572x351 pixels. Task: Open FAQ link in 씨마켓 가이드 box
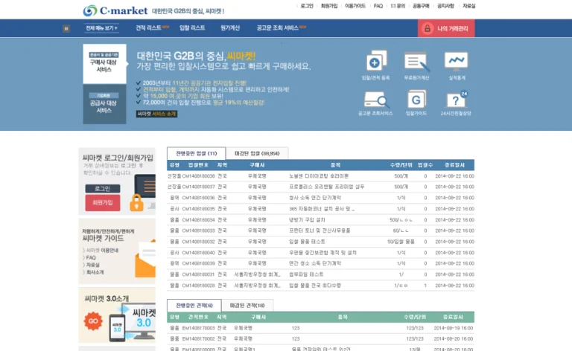[91, 258]
